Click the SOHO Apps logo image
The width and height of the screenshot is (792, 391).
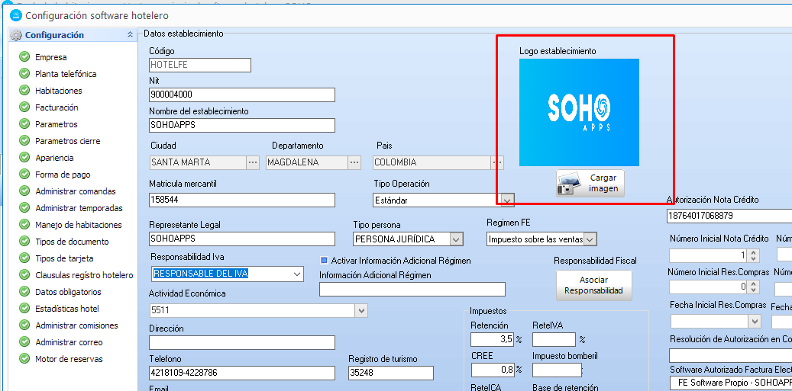click(579, 112)
